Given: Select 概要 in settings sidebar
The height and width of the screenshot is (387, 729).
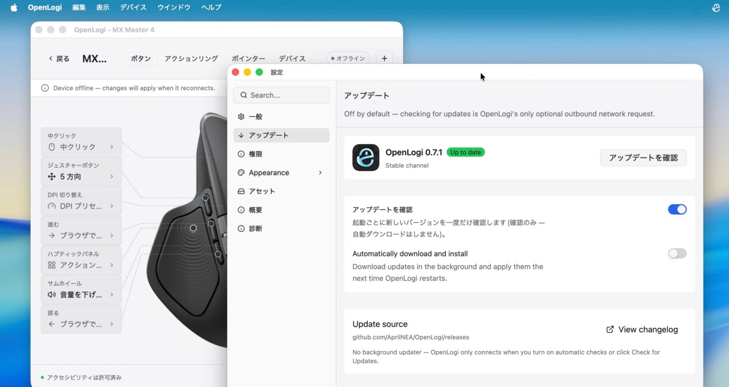Looking at the screenshot, I should point(281,210).
